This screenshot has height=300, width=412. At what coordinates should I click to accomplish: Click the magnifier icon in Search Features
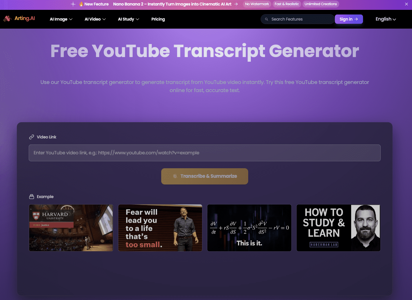tap(267, 19)
